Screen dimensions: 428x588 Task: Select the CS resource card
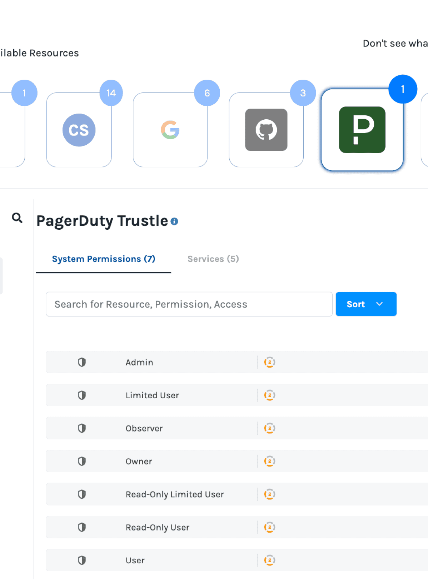[x=79, y=130]
